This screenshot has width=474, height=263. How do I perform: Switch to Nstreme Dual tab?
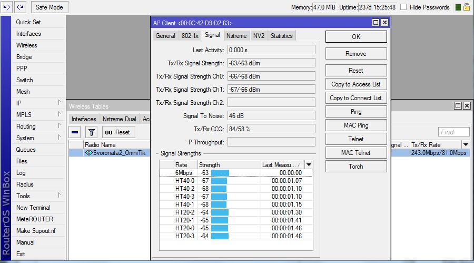[120, 119]
